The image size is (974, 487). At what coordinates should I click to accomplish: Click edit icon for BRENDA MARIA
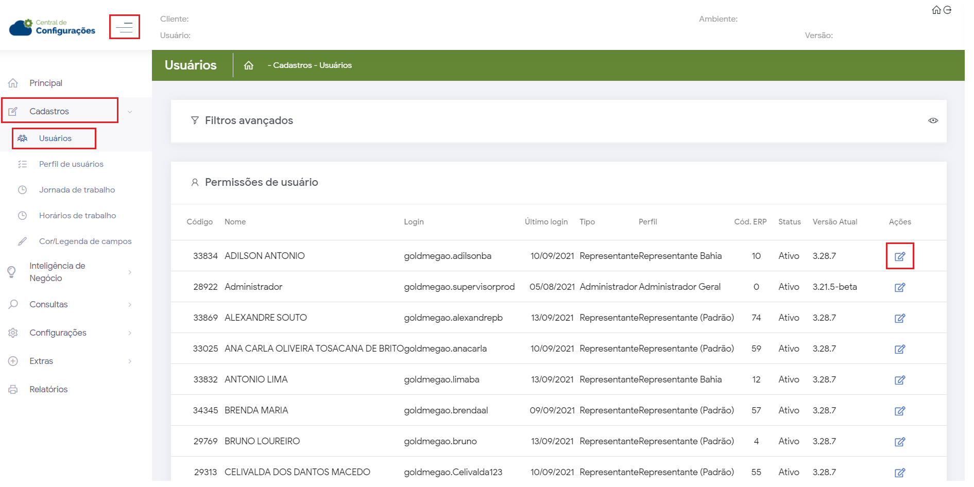click(x=899, y=411)
